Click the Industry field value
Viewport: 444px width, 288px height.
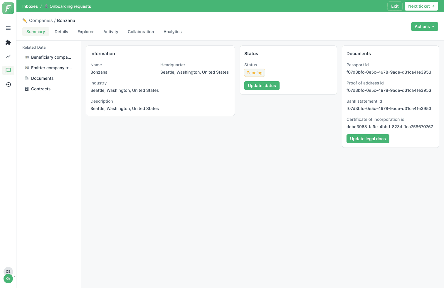[x=125, y=90]
